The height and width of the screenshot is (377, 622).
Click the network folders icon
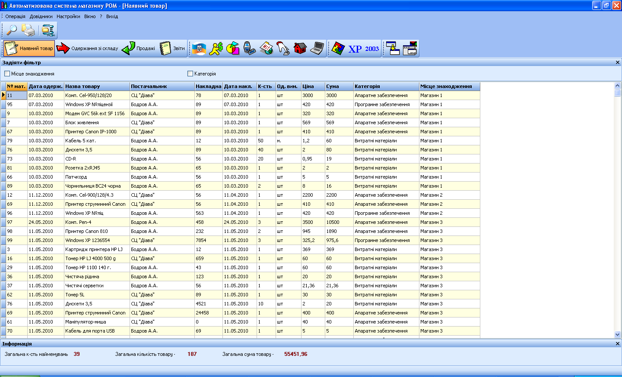coord(48,30)
